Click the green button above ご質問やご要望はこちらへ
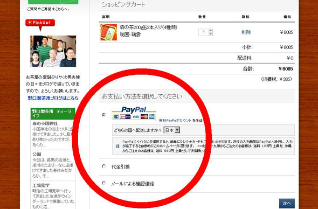The image size is (318, 209). coord(53,2)
